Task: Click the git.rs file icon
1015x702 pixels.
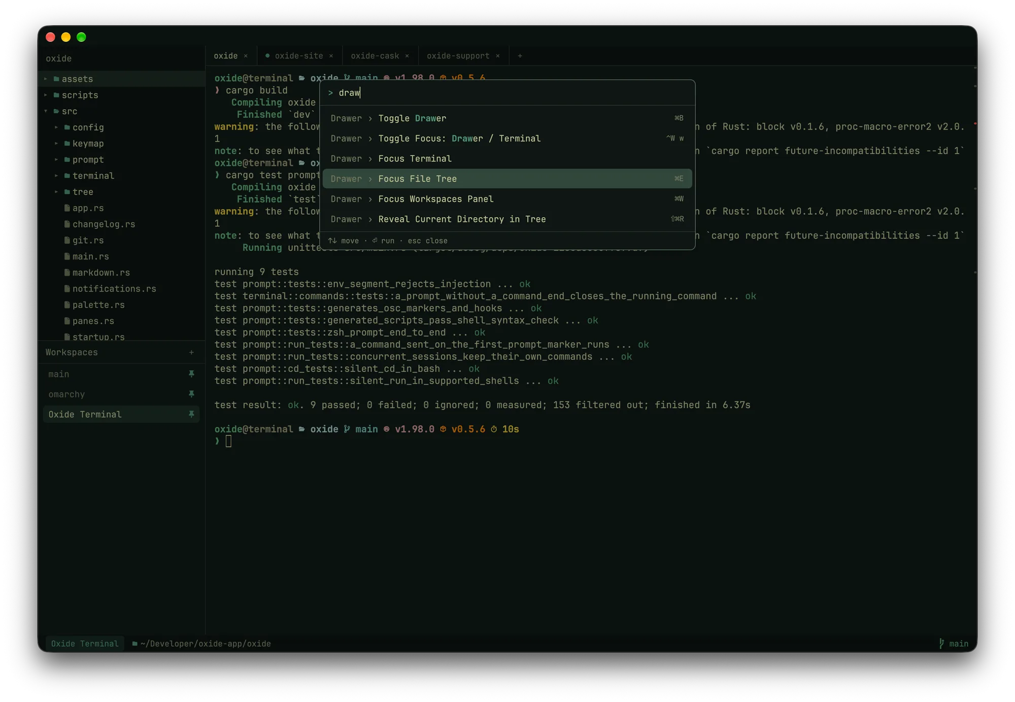Action: 67,240
